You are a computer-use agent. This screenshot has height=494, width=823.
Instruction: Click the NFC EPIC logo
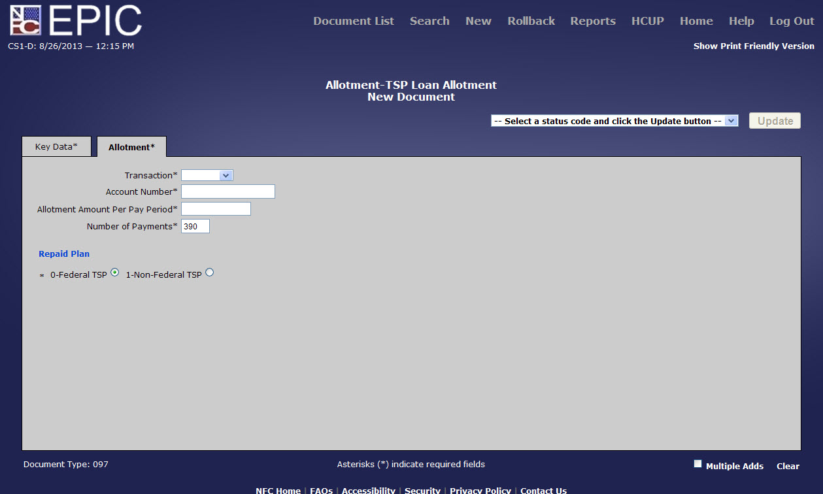(75, 20)
